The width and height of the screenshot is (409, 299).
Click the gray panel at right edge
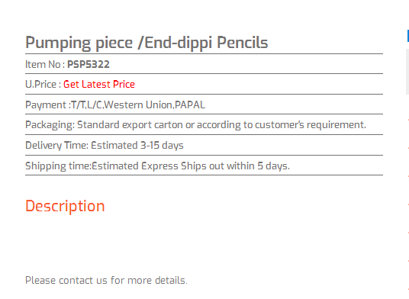coord(407,71)
